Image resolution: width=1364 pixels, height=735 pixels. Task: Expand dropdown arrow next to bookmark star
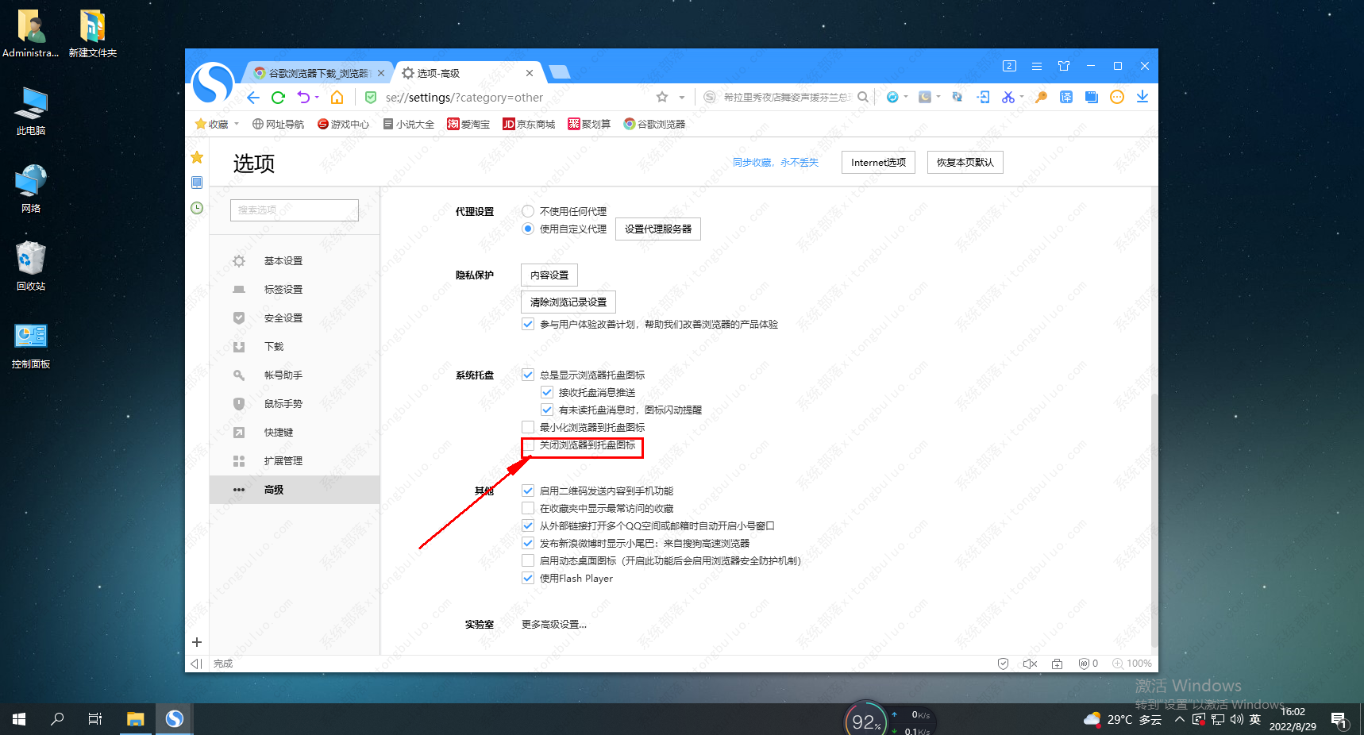682,98
